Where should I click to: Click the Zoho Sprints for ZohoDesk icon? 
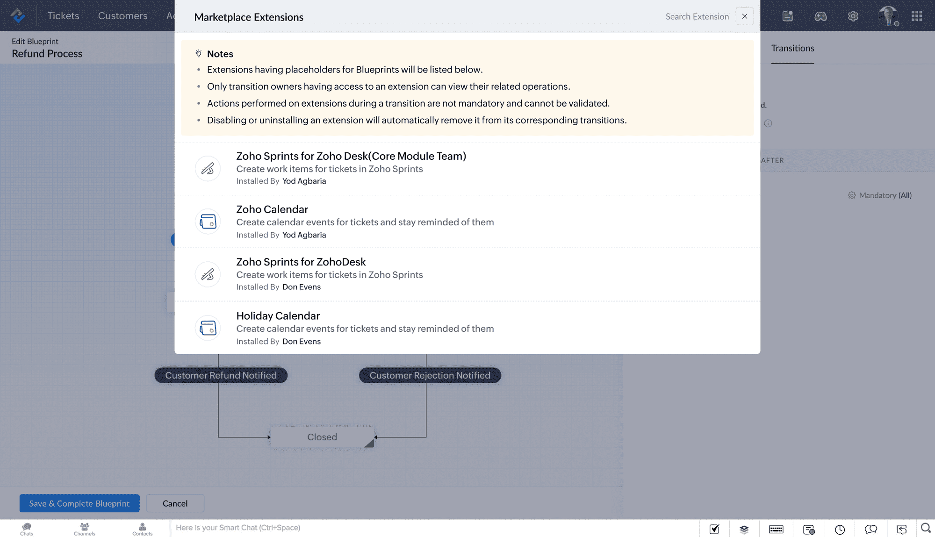pyautogui.click(x=208, y=274)
